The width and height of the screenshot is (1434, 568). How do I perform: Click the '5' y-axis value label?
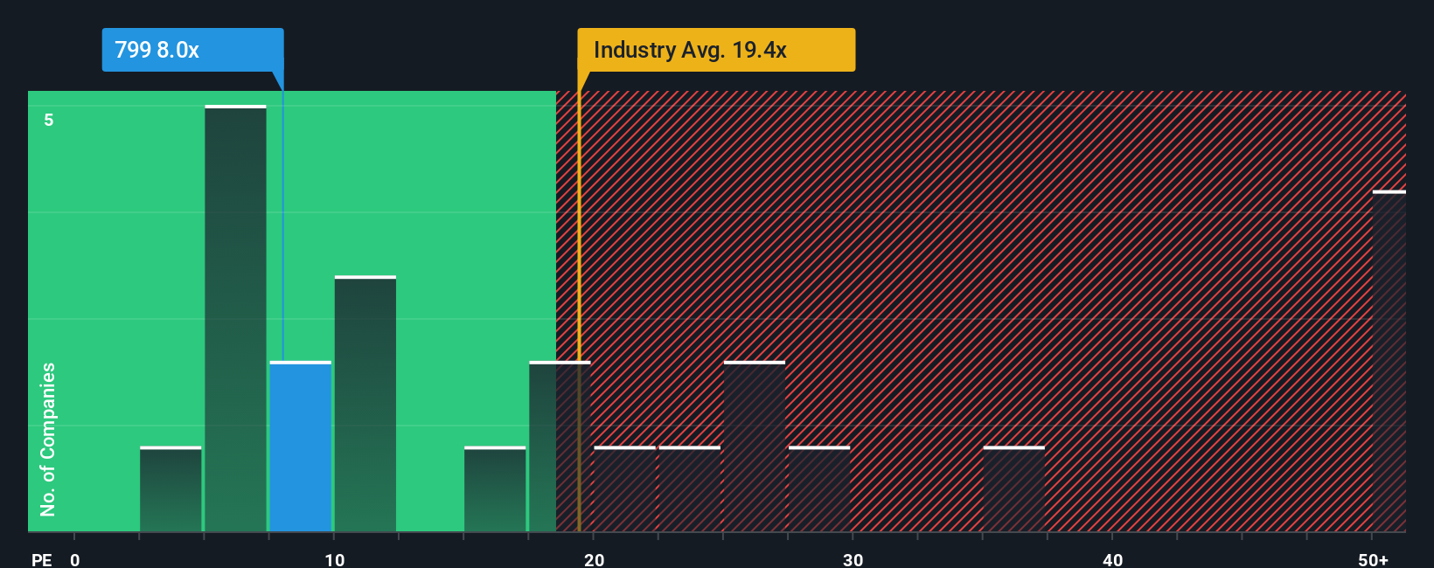(x=49, y=120)
